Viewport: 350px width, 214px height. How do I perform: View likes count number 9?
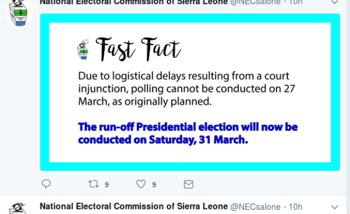click(154, 184)
